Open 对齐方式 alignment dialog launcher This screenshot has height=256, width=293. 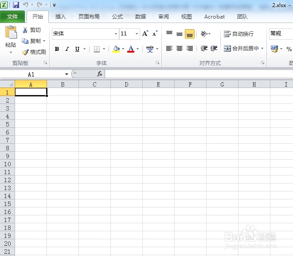[x=262, y=63]
